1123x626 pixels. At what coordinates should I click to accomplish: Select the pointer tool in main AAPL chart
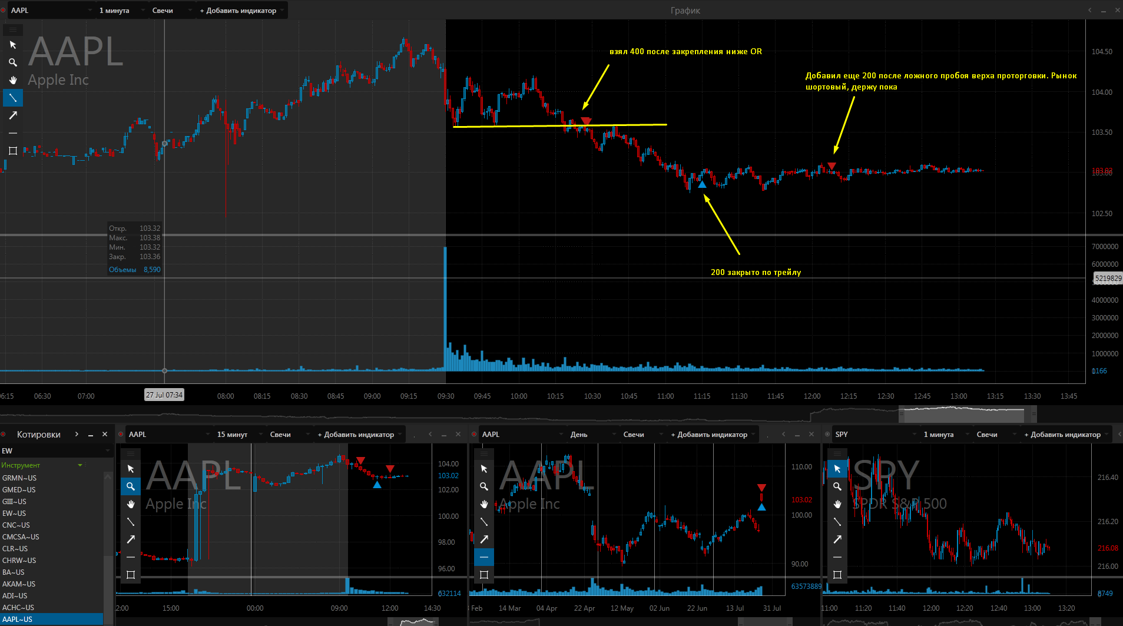(x=13, y=45)
